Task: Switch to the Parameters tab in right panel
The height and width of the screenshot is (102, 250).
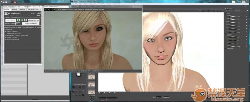Action: (x=229, y=11)
